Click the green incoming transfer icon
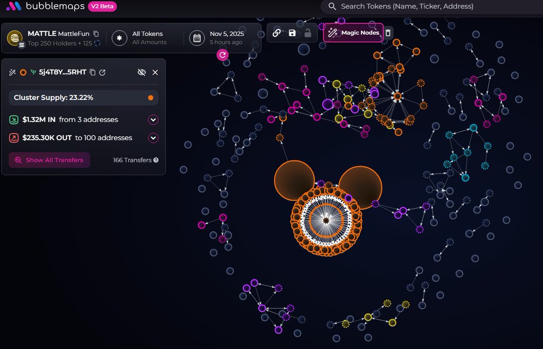543x349 pixels. click(14, 120)
